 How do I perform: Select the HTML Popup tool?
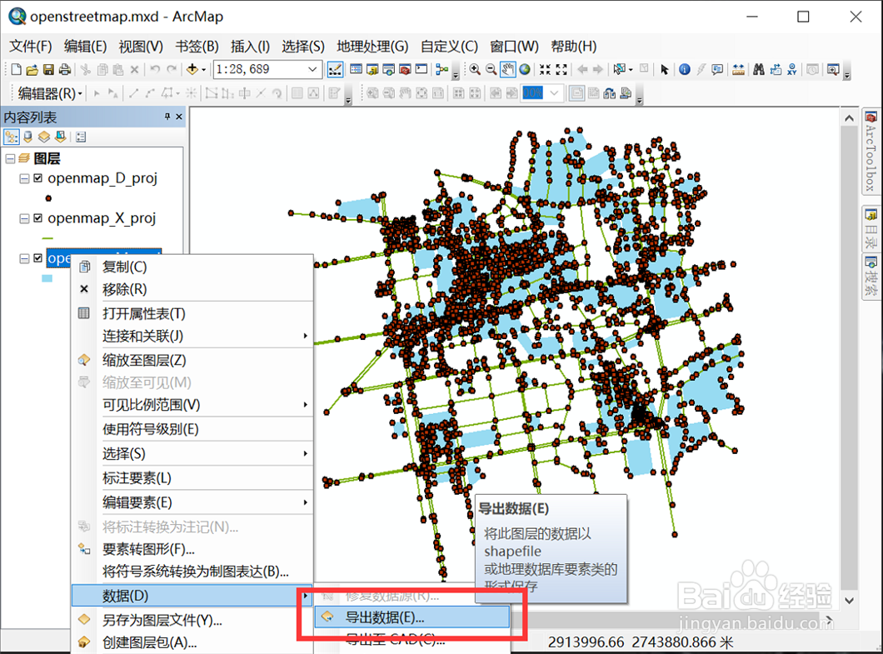717,69
